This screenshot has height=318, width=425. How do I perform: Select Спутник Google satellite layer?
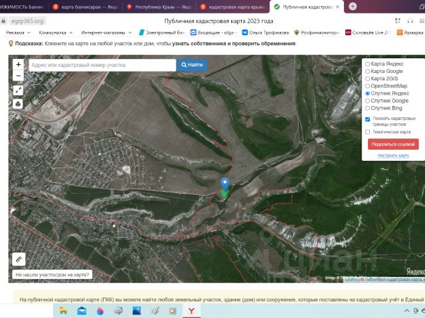[368, 101]
